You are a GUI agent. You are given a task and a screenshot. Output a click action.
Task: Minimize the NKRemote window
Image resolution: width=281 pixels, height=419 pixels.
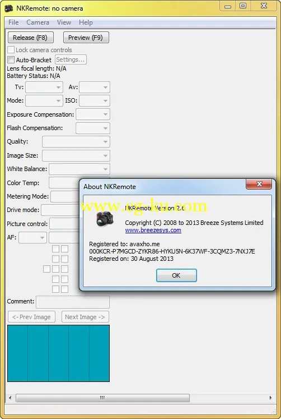[228, 6]
